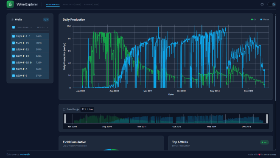Click the Wells panel title text

18,19
